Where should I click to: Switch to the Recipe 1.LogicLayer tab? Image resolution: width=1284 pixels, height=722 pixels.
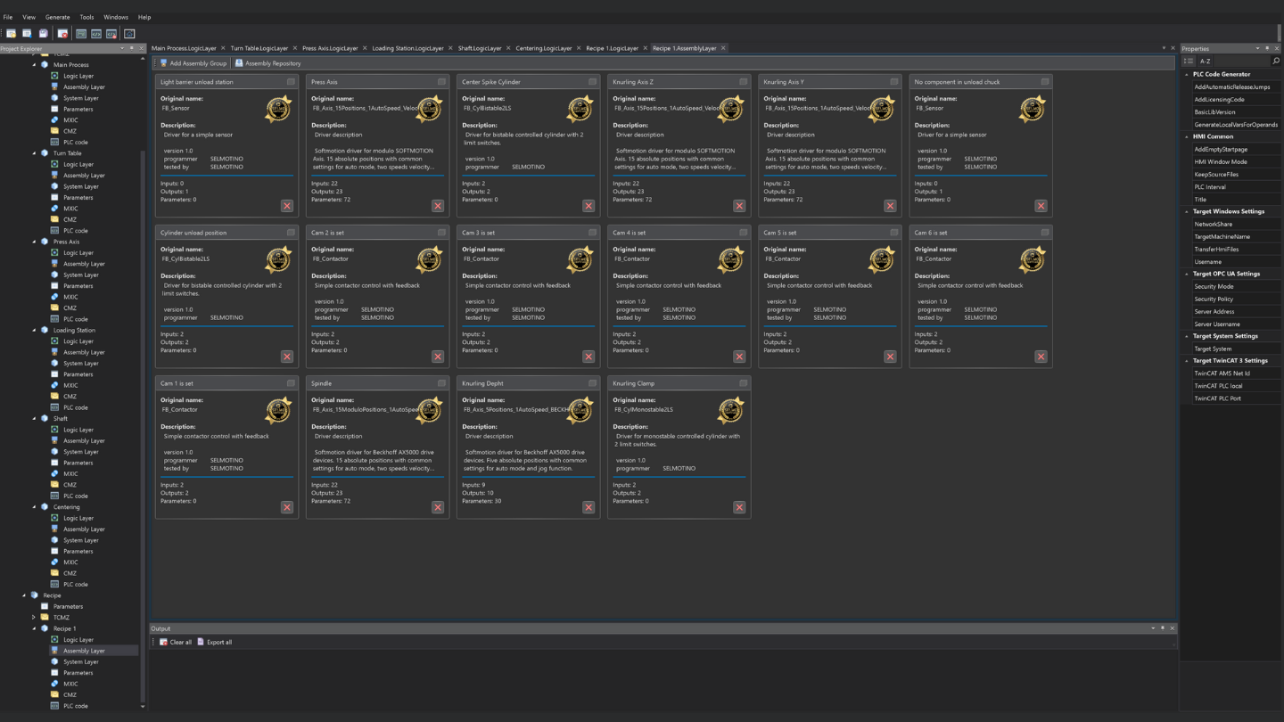[612, 48]
